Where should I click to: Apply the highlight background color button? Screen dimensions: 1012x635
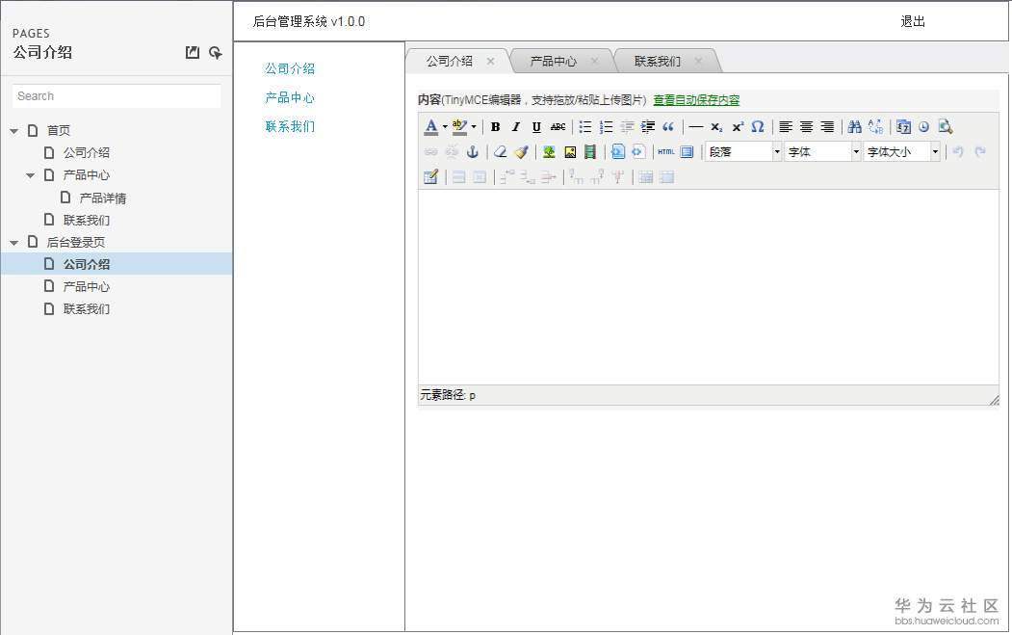coord(460,127)
